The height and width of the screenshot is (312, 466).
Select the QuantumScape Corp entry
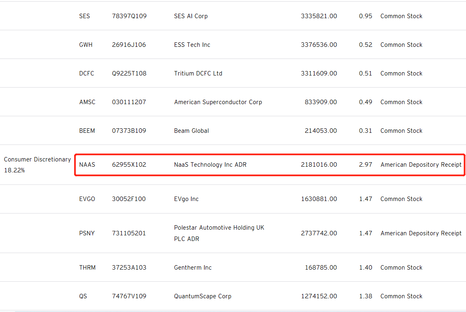pyautogui.click(x=202, y=296)
